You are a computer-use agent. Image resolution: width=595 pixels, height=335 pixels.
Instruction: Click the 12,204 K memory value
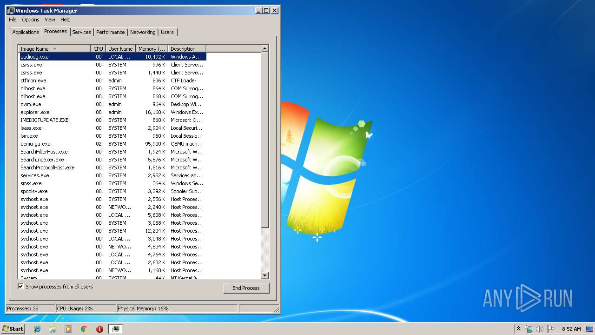pyautogui.click(x=155, y=231)
